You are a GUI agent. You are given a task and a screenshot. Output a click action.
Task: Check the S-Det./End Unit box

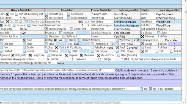click(x=26, y=21)
